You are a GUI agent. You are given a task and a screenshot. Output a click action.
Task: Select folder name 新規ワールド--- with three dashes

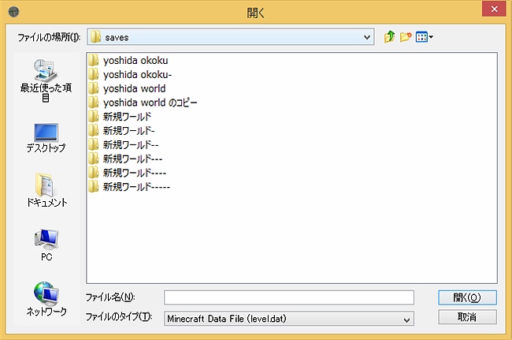(x=133, y=159)
